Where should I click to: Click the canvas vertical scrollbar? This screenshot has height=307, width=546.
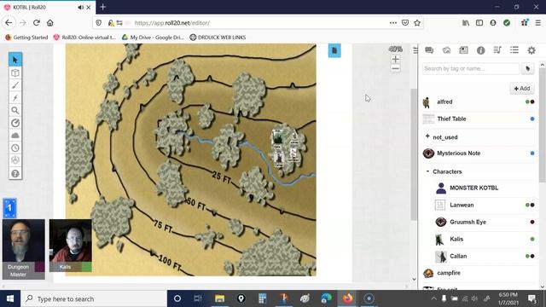(x=414, y=154)
